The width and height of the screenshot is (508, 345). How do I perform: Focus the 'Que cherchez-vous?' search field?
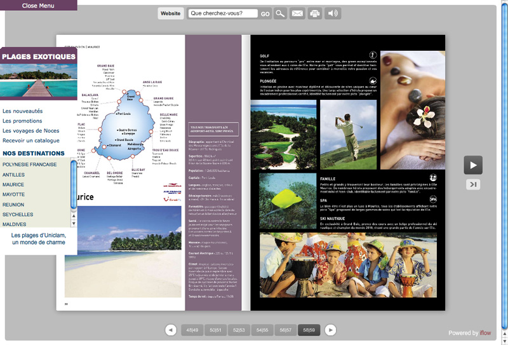click(223, 13)
